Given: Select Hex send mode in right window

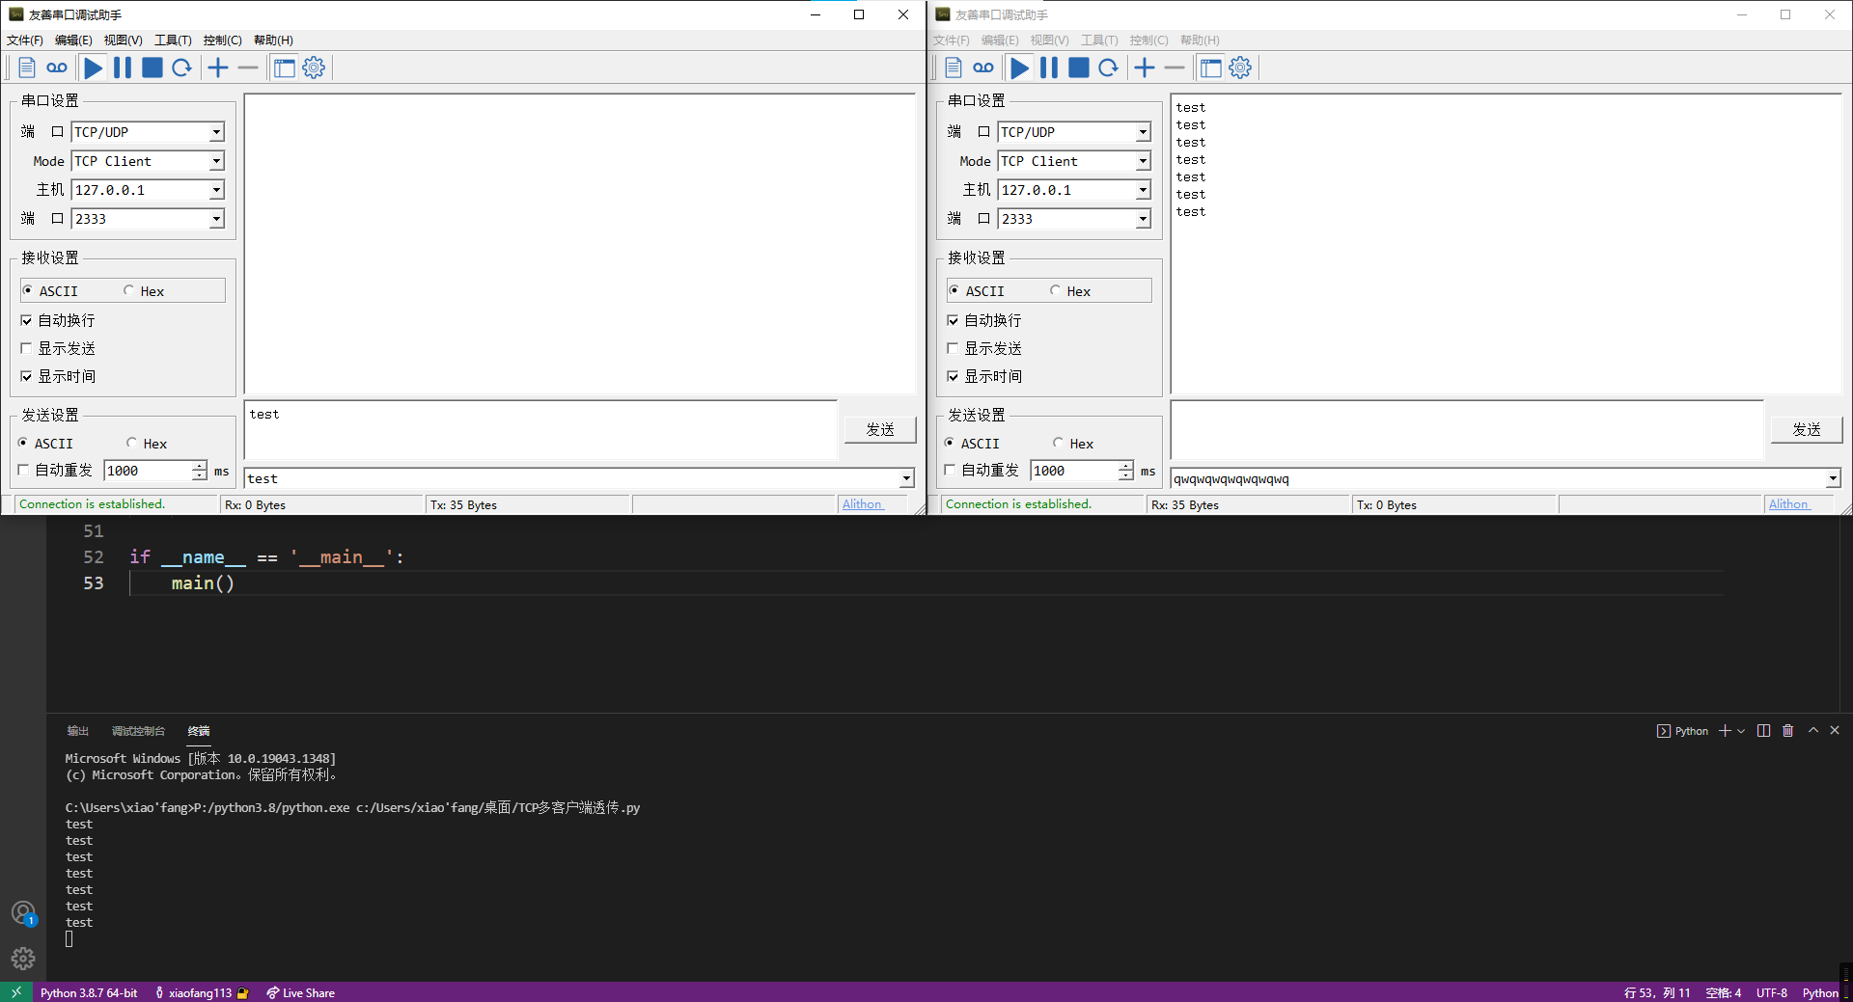Looking at the screenshot, I should pyautogui.click(x=1073, y=444).
